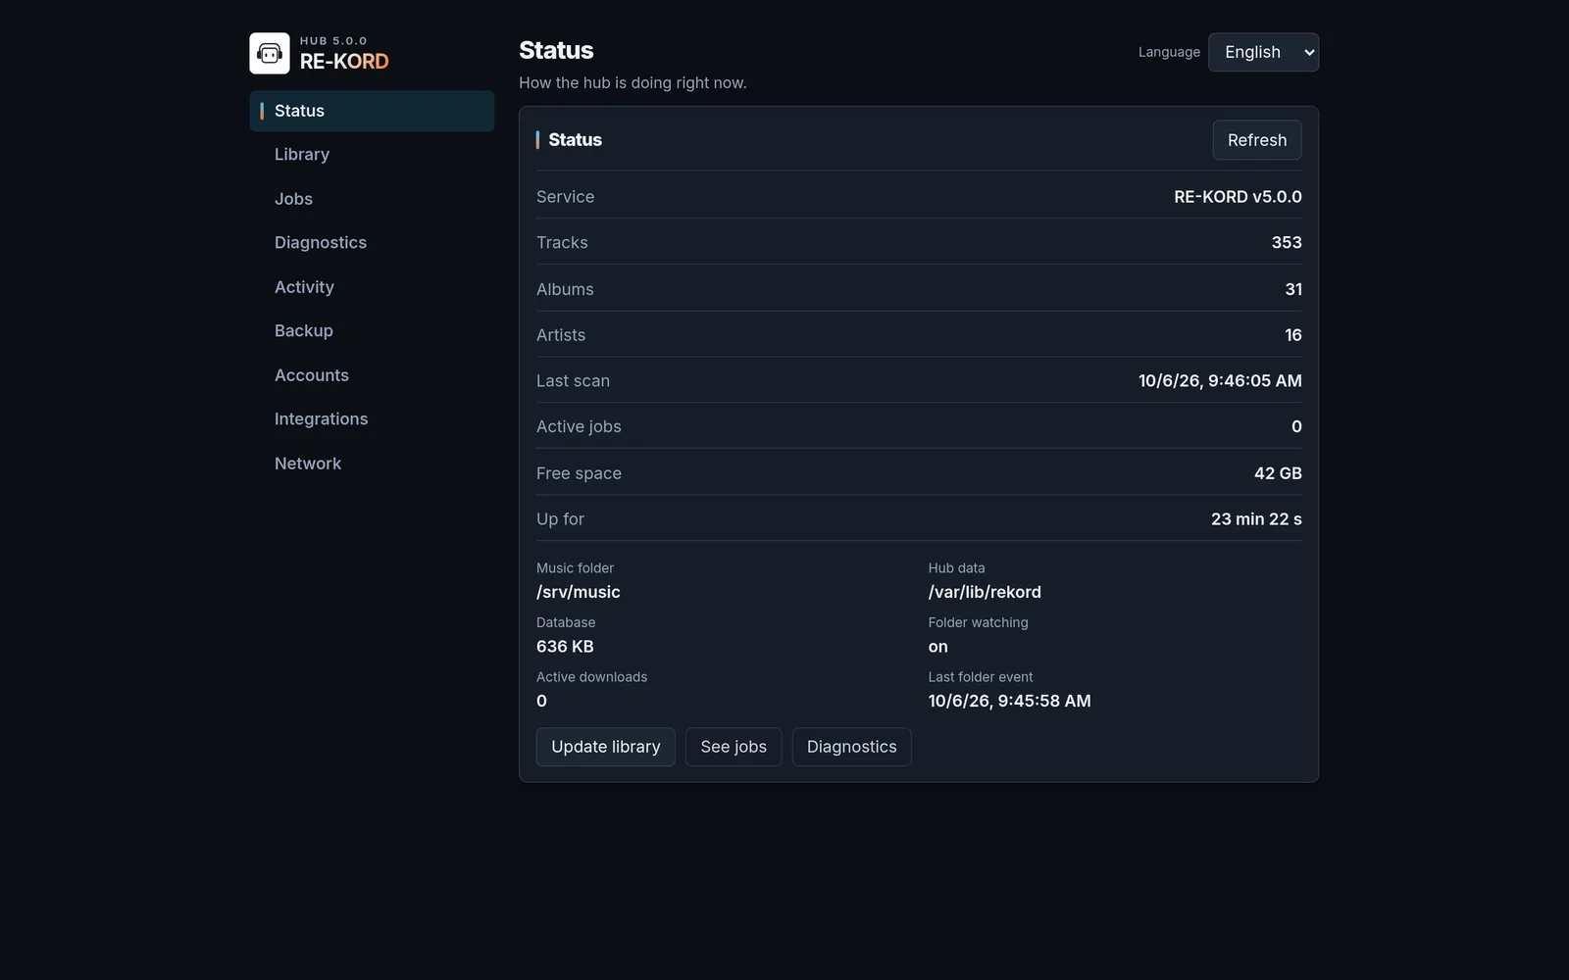Go to Network settings

(x=372, y=464)
